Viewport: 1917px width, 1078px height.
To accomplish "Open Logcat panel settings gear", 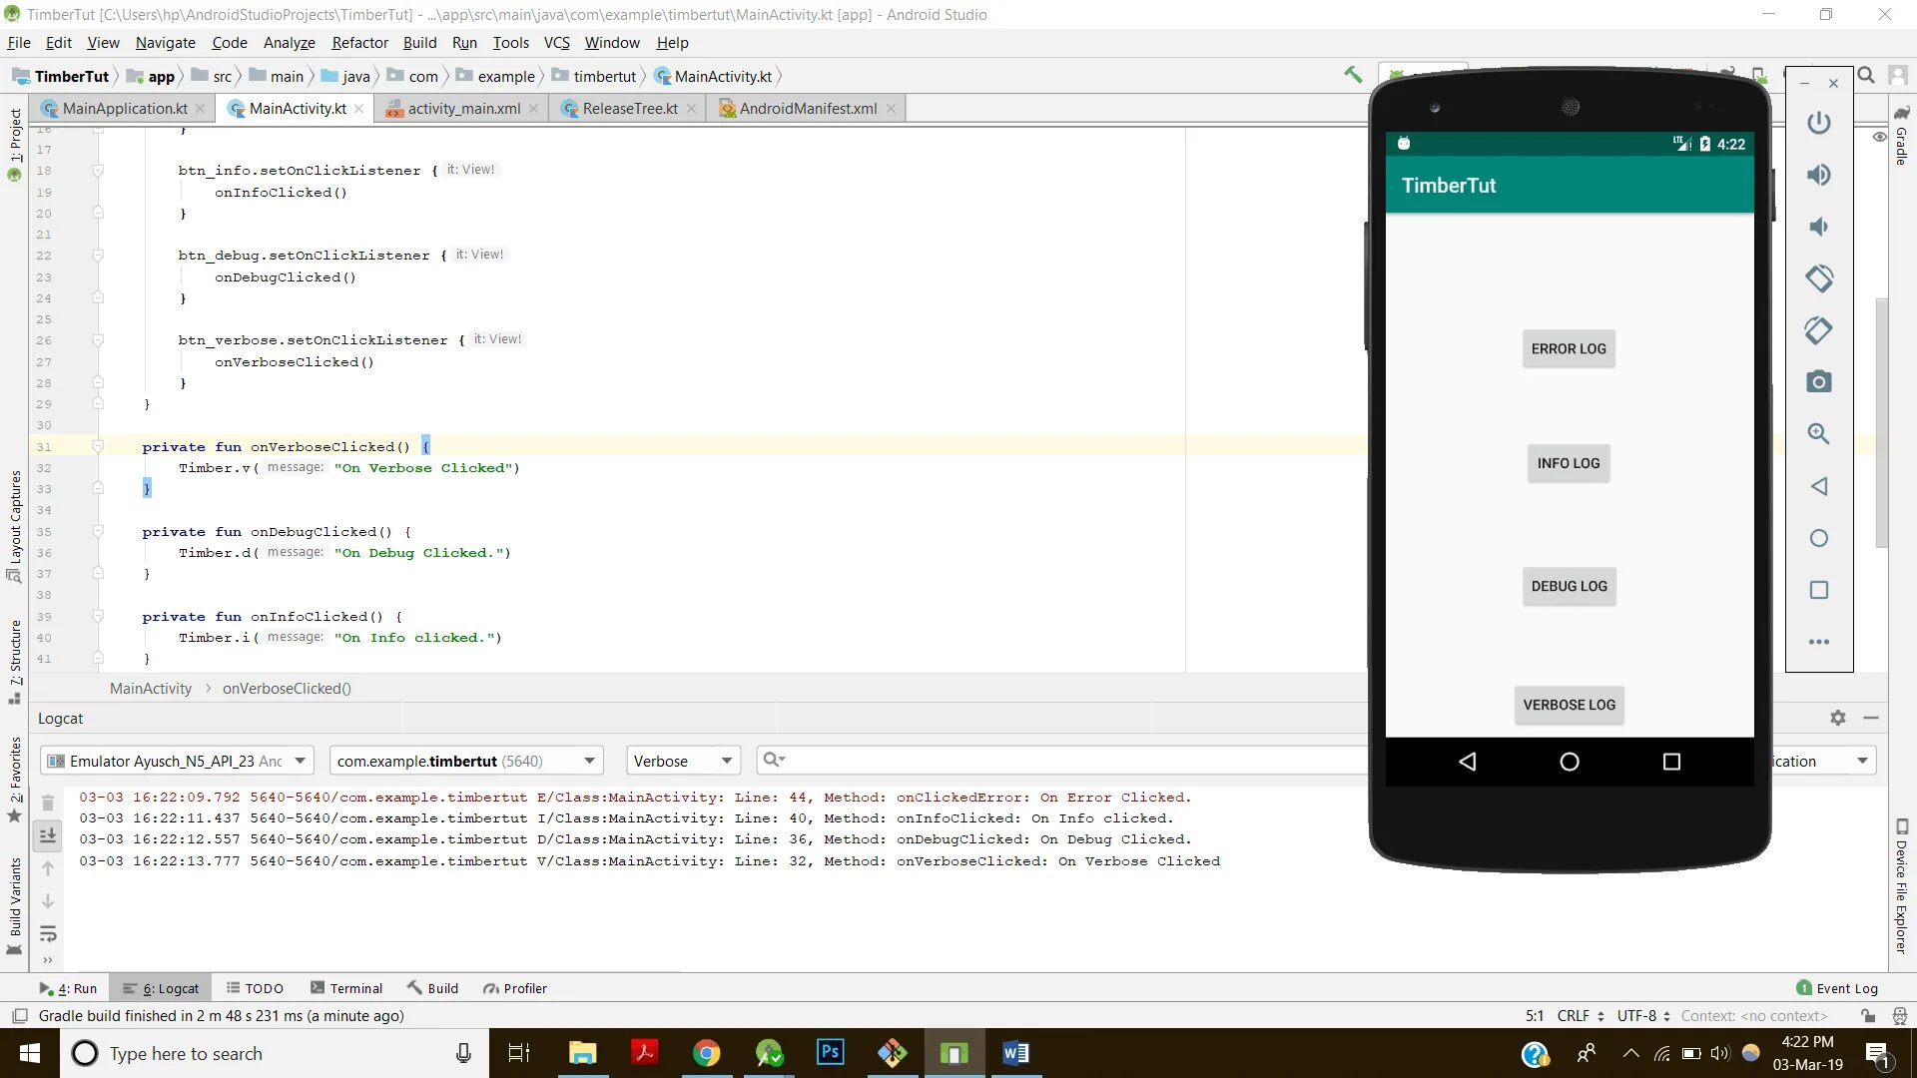I will point(1837,718).
